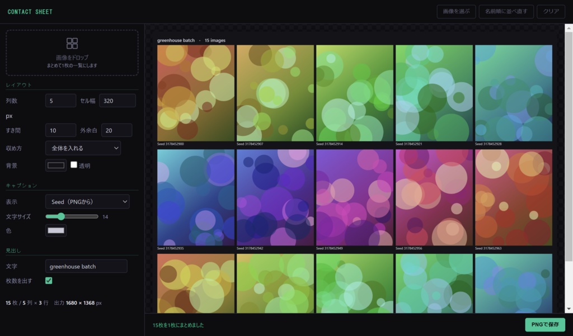Screen dimensions: 573x336
Task: Open the 表示 caption dropdown
Action: tap(87, 202)
